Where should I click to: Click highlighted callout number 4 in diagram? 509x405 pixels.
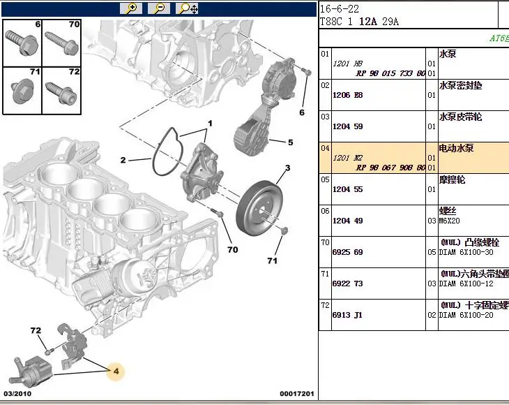pos(116,371)
